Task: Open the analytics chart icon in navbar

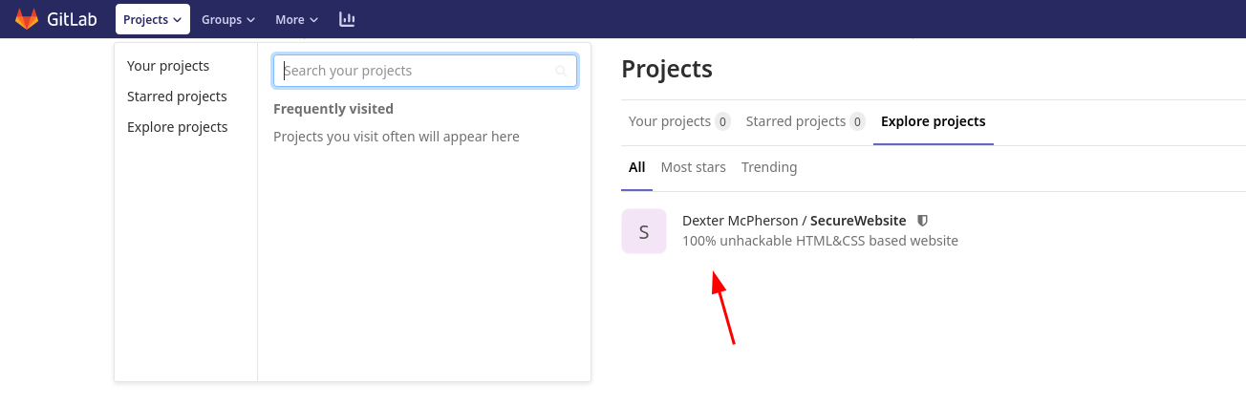Action: point(347,19)
